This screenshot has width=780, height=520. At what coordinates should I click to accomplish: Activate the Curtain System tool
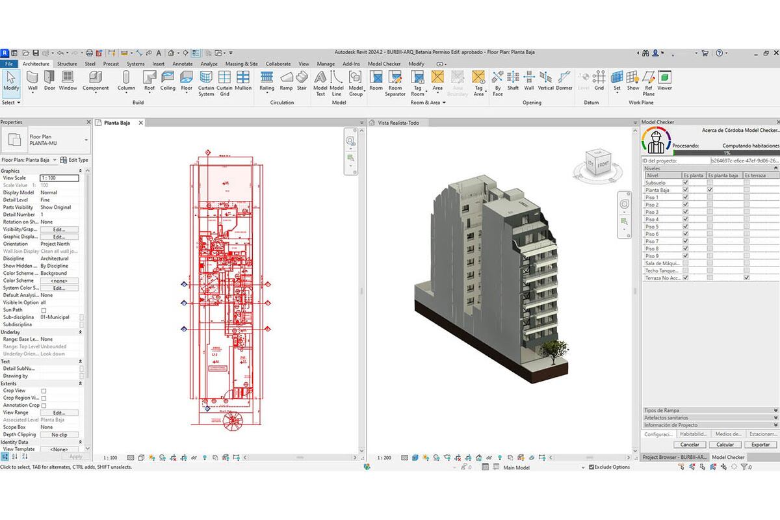click(x=206, y=83)
